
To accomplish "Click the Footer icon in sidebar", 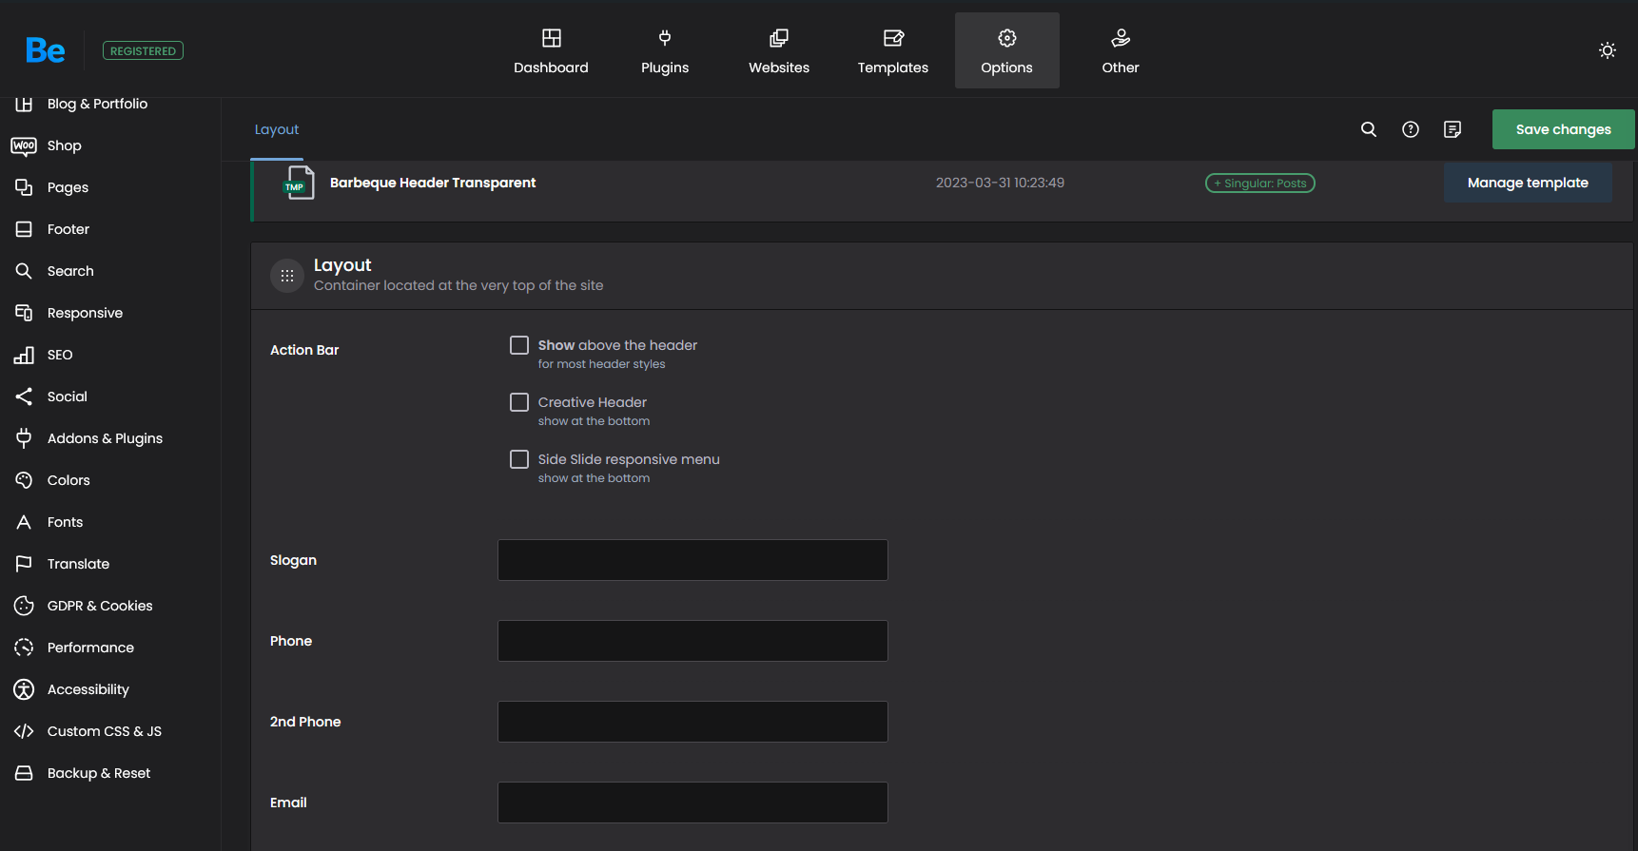I will (24, 229).
